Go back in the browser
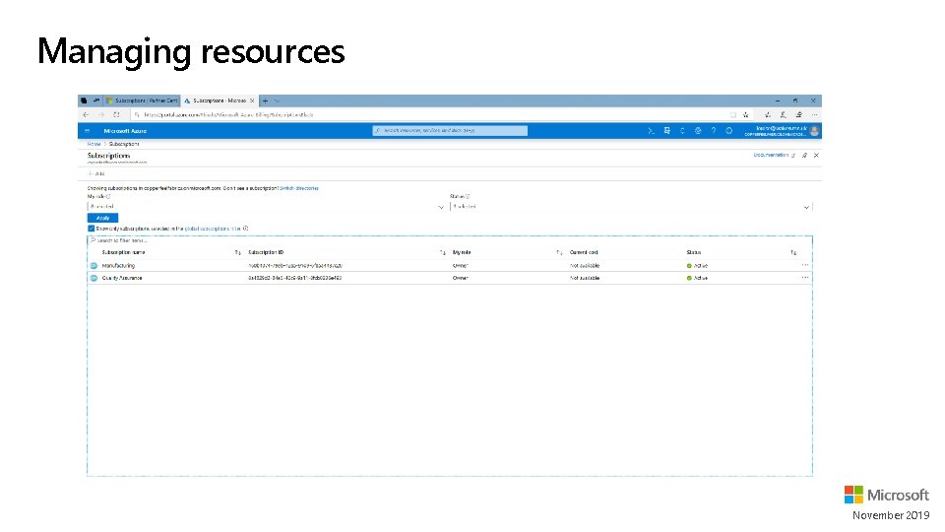 (x=86, y=114)
